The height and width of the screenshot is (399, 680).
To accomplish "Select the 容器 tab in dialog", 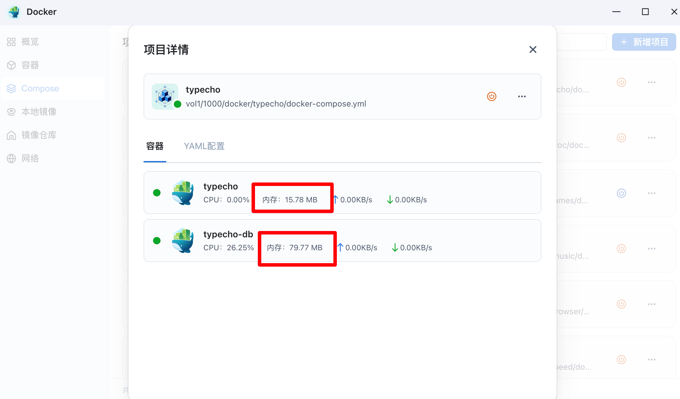I will (155, 146).
